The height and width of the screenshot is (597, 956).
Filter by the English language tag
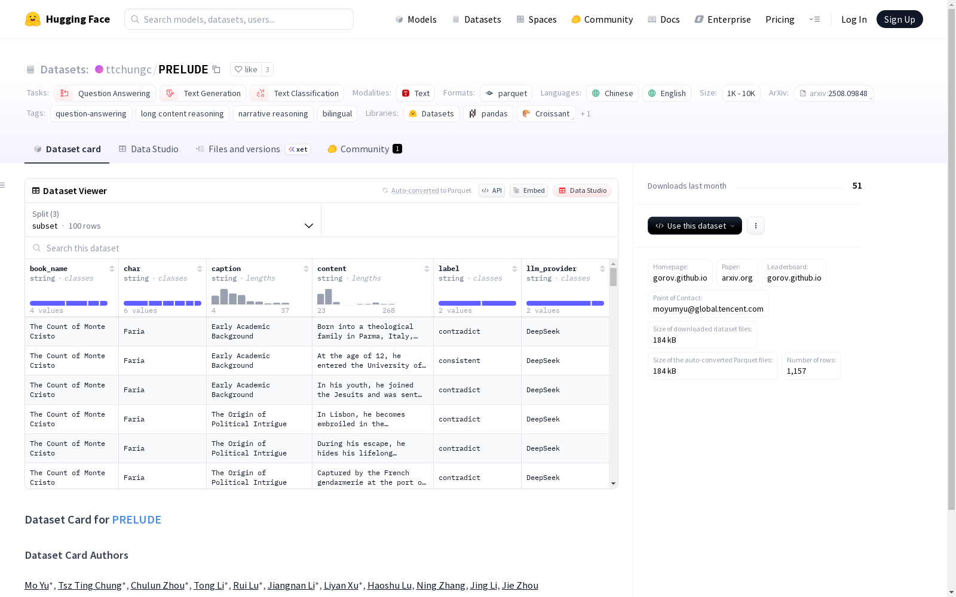(667, 93)
